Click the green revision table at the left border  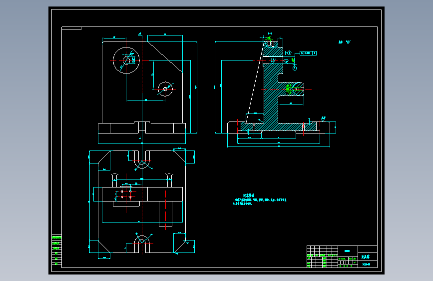[56, 249]
